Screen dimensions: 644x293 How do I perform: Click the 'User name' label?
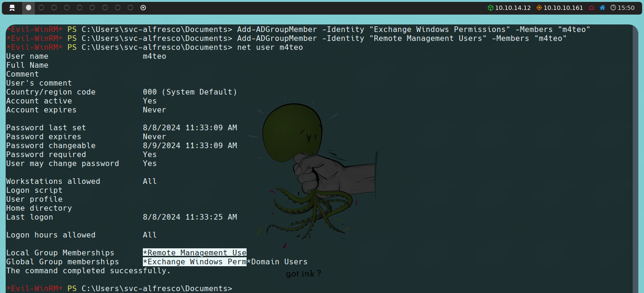click(x=27, y=56)
